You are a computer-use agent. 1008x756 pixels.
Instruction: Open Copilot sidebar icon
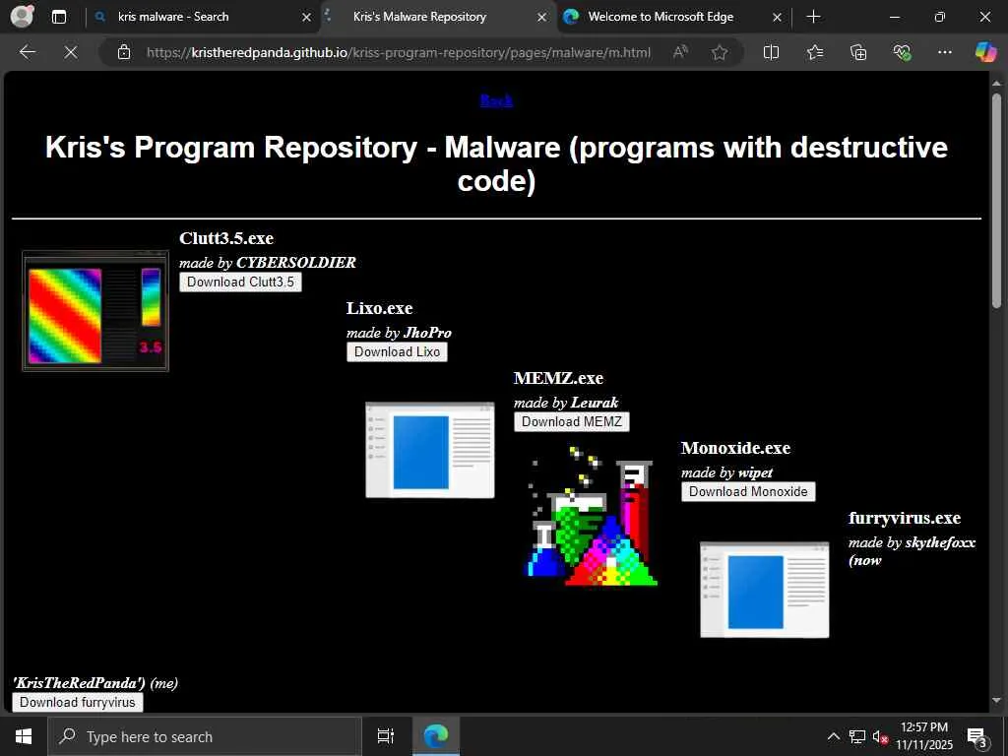pos(984,52)
